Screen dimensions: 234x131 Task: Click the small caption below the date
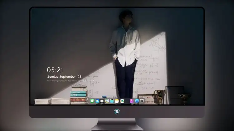(x=71, y=81)
